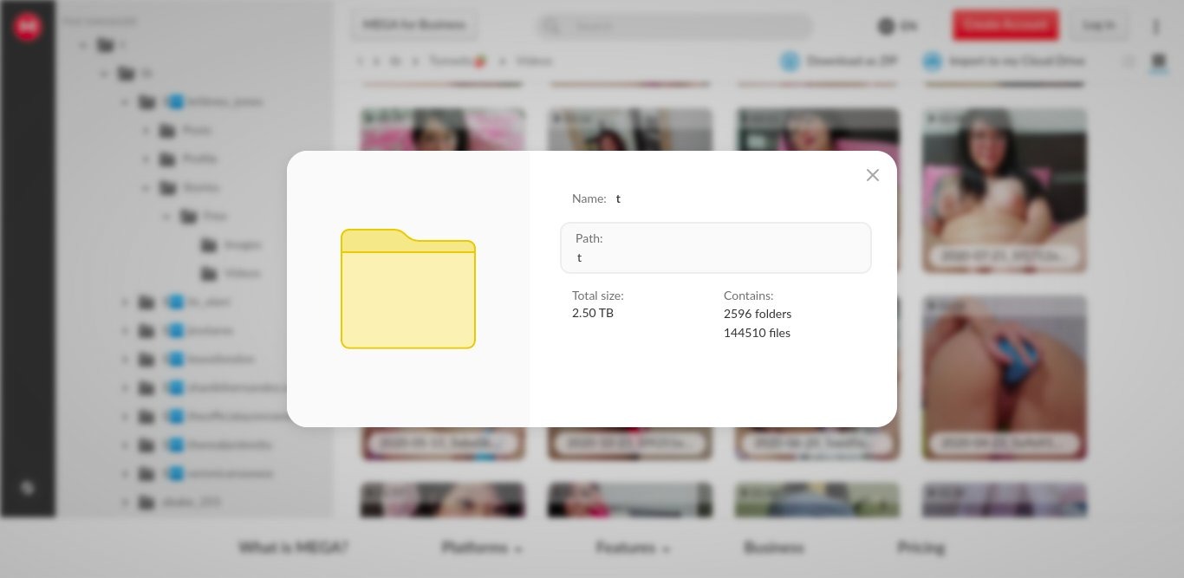Click the '2596 folders' text
This screenshot has height=578, width=1184.
[x=758, y=314]
